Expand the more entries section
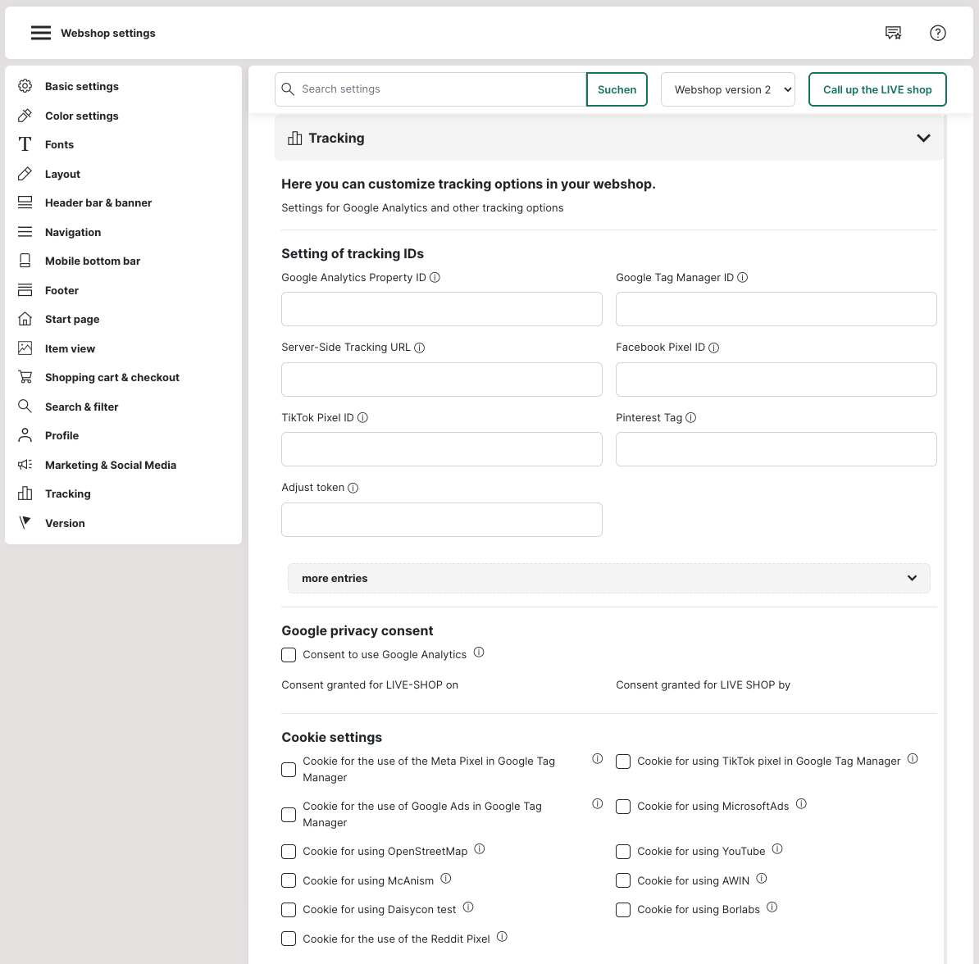979x964 pixels. 608,578
